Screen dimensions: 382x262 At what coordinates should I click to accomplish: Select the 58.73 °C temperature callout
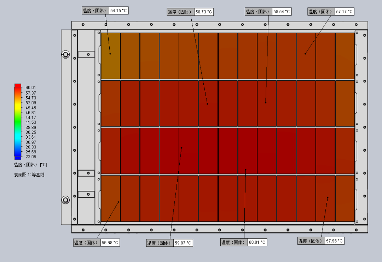[x=190, y=12]
